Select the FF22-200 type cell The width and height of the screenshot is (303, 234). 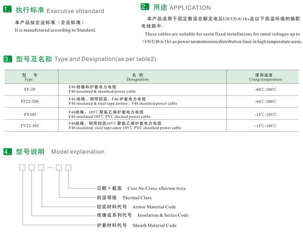coord(30,102)
